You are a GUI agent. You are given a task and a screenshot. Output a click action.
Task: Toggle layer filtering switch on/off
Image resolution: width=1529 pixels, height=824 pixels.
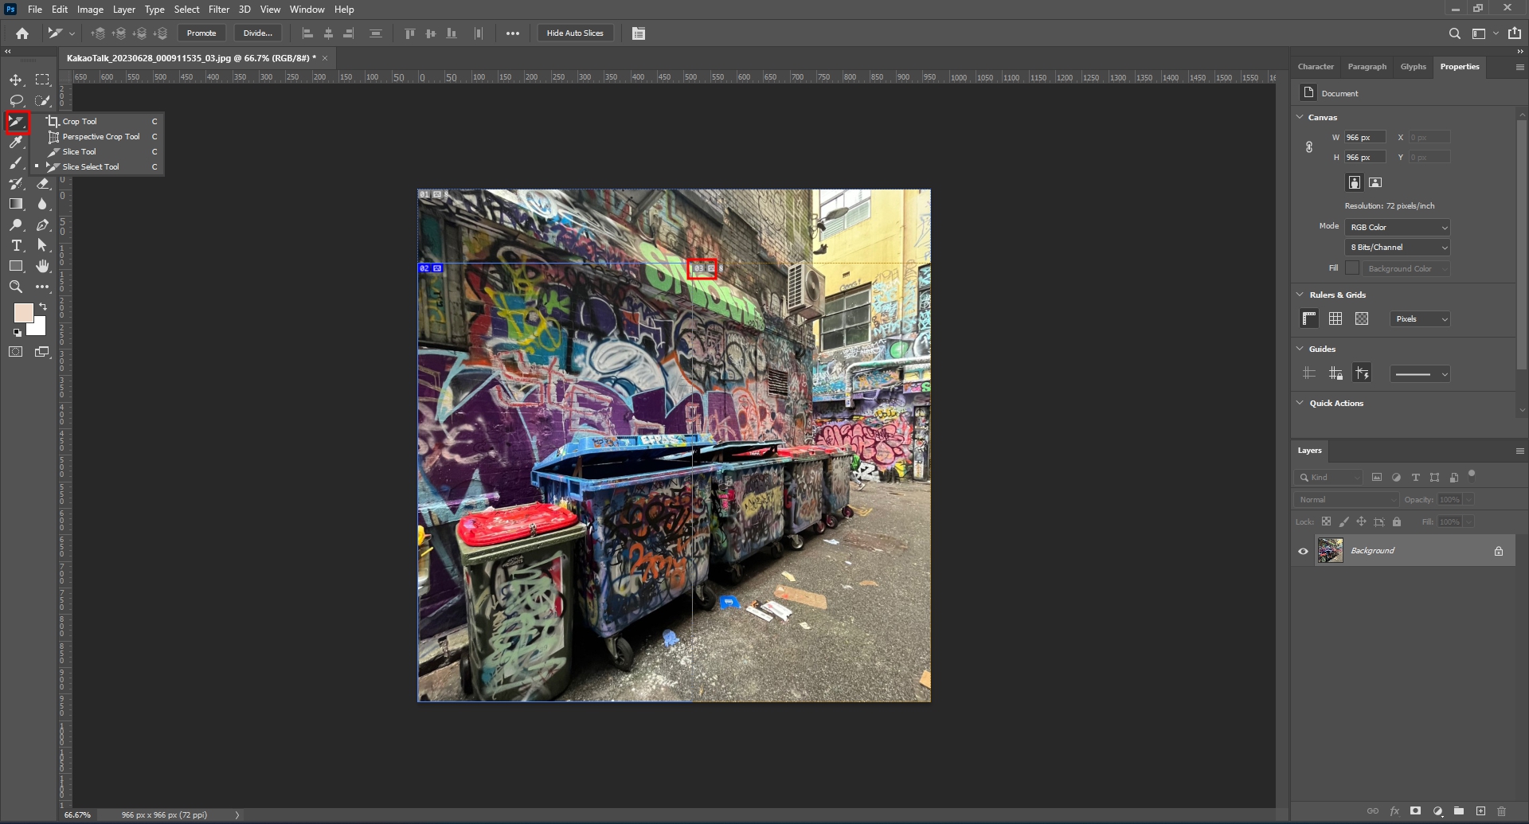pyautogui.click(x=1472, y=476)
